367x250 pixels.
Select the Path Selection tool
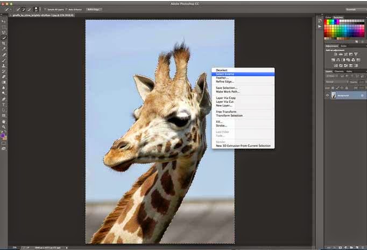coord(4,110)
